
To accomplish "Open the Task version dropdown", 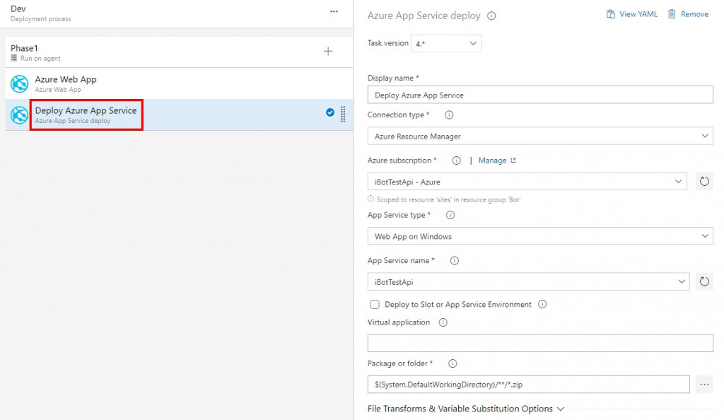I will pyautogui.click(x=447, y=43).
